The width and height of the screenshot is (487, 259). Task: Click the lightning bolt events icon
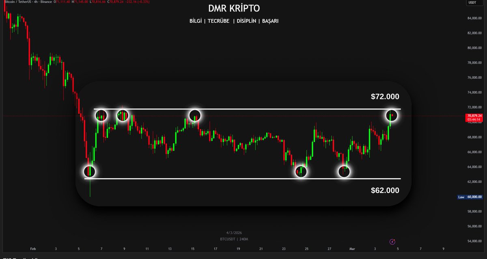392,241
